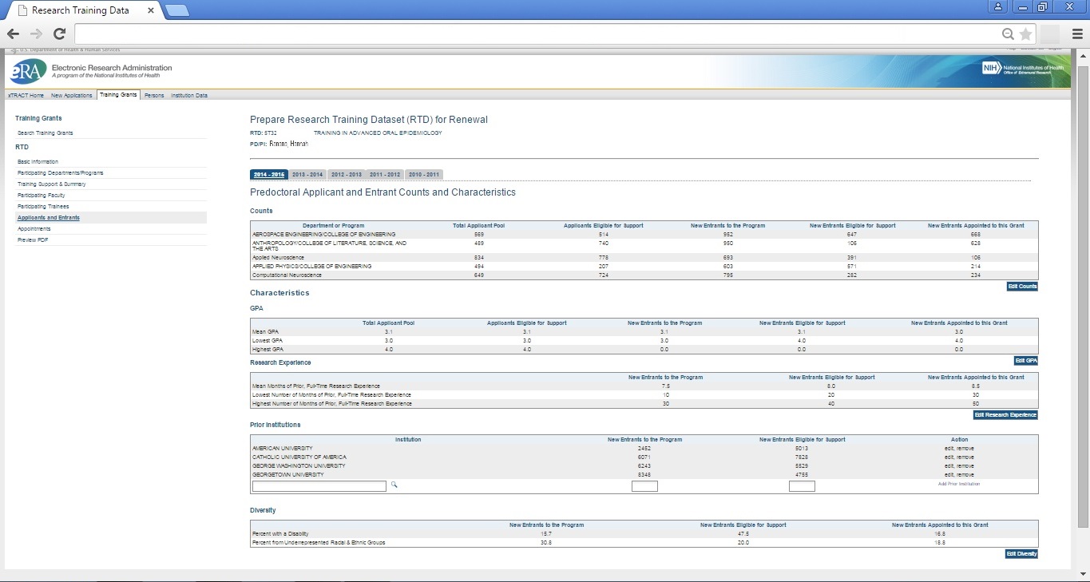Open the Institution Data menu tab

tap(189, 96)
